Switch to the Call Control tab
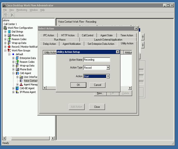 (87, 35)
